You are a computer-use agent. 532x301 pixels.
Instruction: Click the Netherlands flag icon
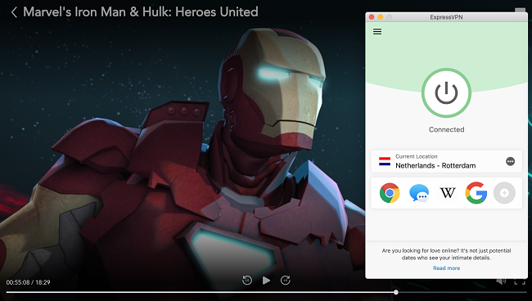point(385,161)
